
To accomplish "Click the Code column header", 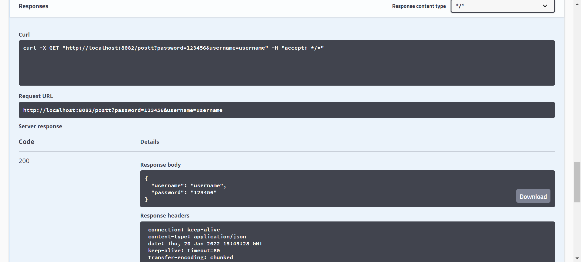I will (x=27, y=142).
